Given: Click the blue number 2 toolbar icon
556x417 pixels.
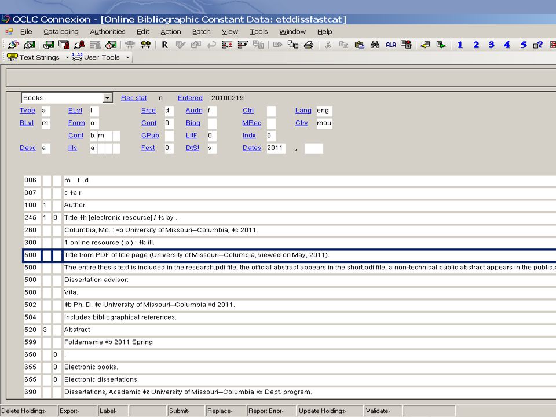Looking at the screenshot, I should click(476, 45).
